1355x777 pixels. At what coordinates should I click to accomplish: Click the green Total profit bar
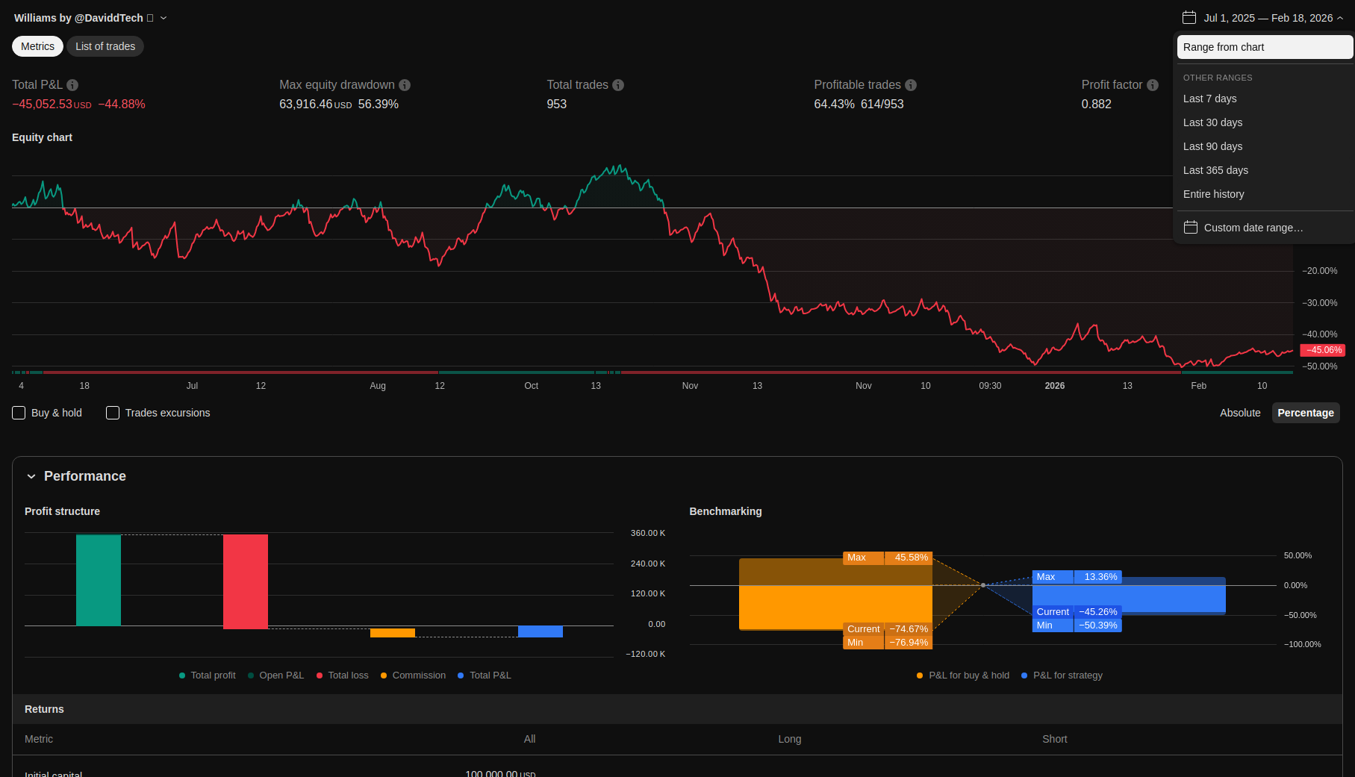click(x=99, y=580)
